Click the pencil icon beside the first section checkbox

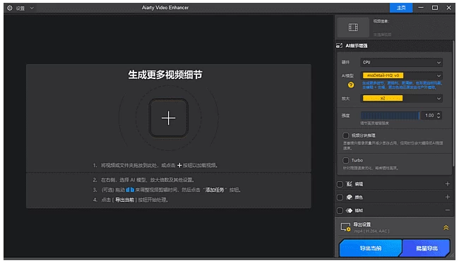tap(350, 184)
